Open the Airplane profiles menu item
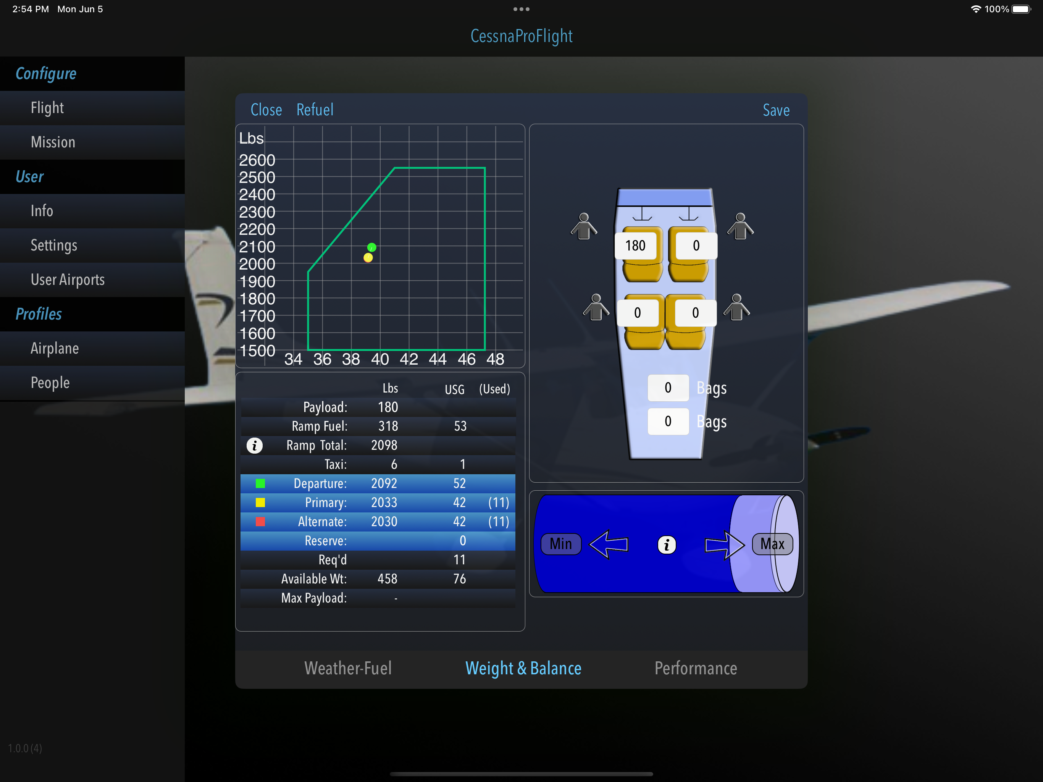The image size is (1043, 782). pyautogui.click(x=55, y=348)
